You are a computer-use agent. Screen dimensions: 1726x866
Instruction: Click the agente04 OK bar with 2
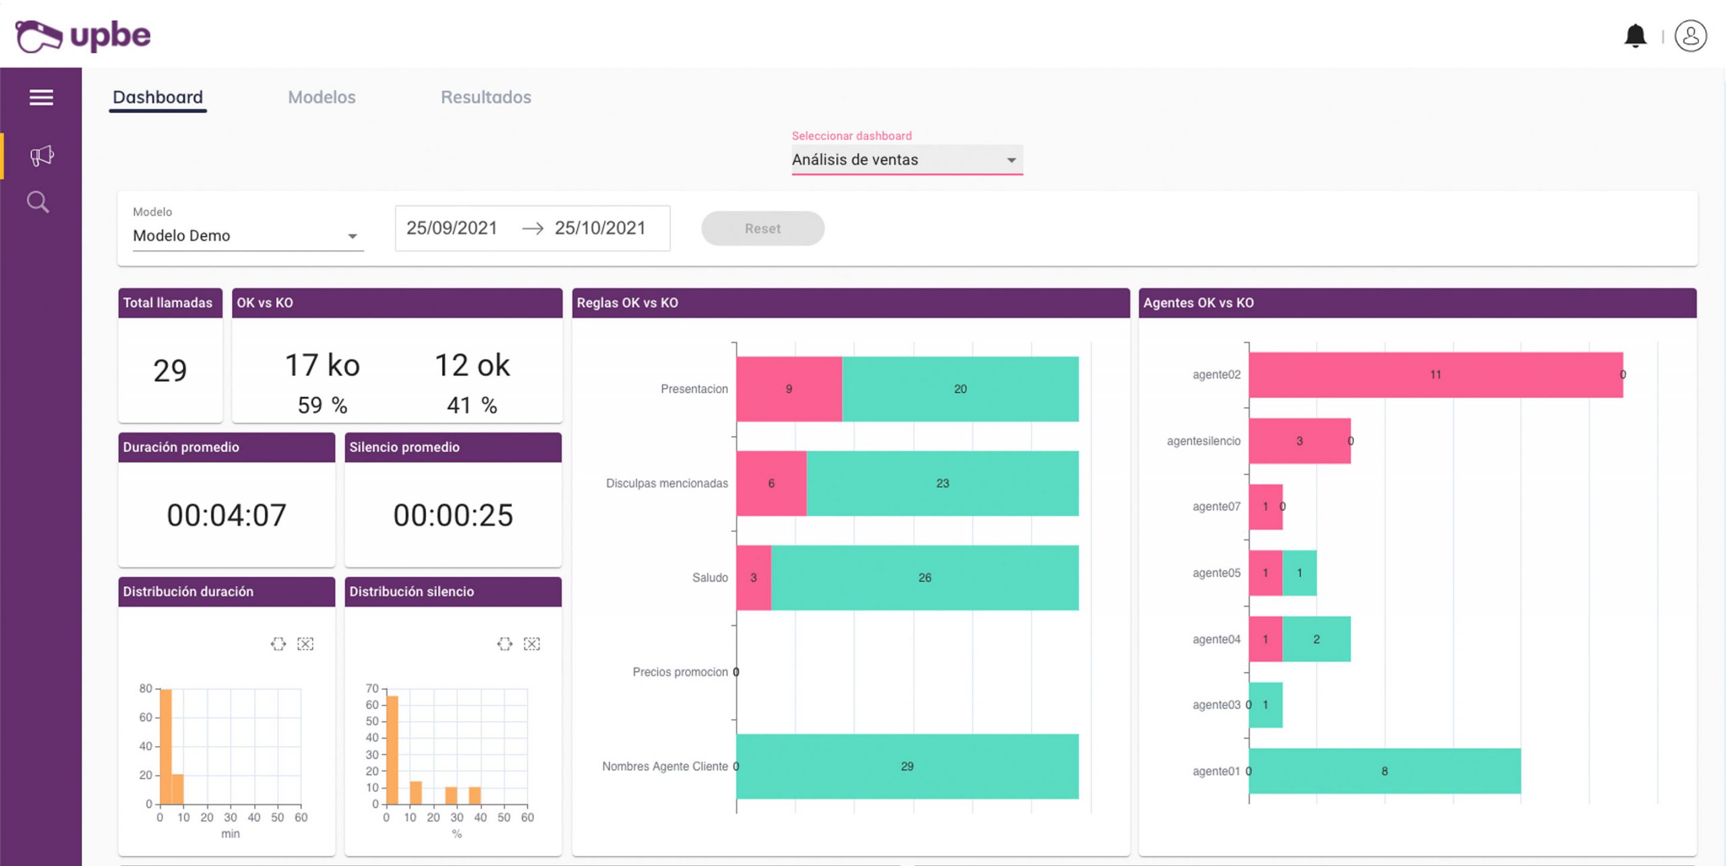pos(1317,639)
